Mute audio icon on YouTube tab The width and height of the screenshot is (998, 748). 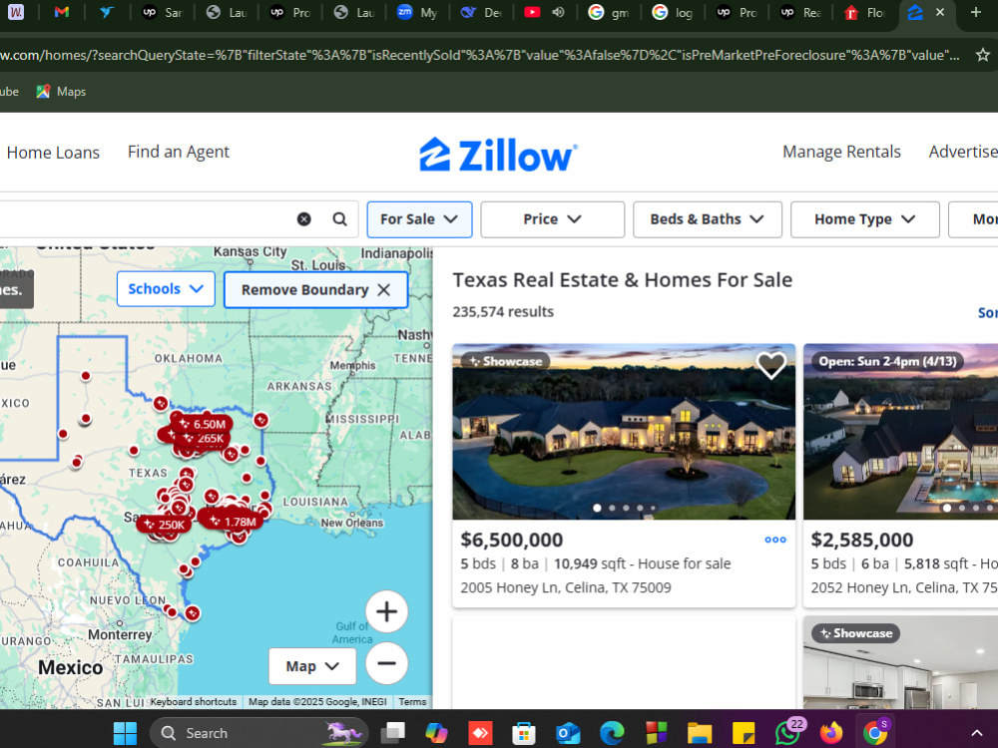558,12
